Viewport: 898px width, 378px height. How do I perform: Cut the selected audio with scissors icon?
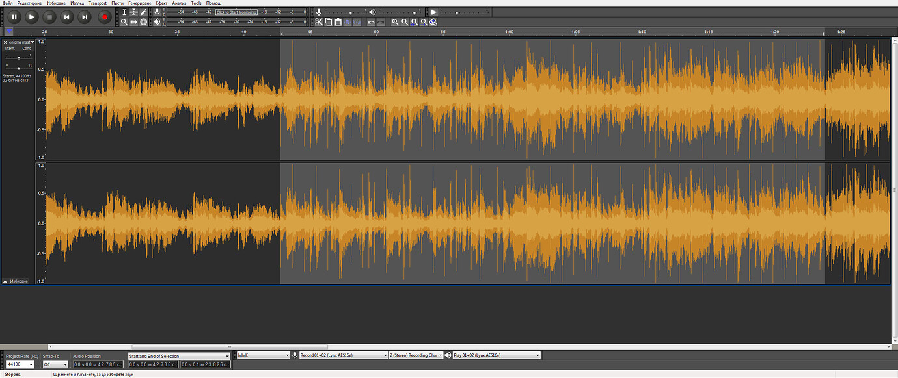click(318, 21)
